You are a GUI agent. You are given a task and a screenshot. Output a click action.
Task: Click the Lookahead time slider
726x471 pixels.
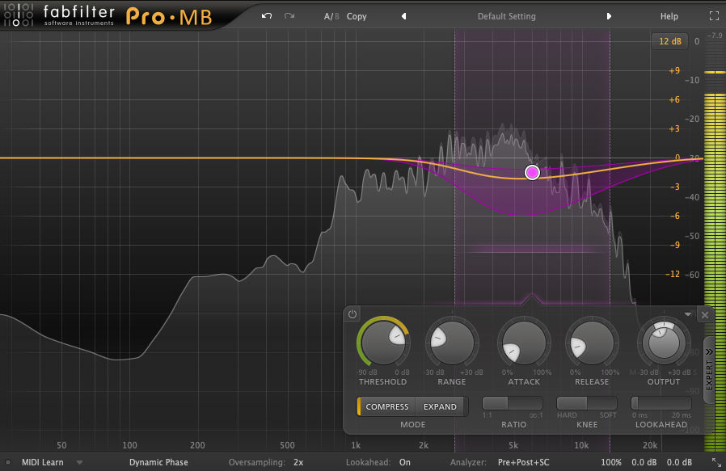(x=661, y=403)
